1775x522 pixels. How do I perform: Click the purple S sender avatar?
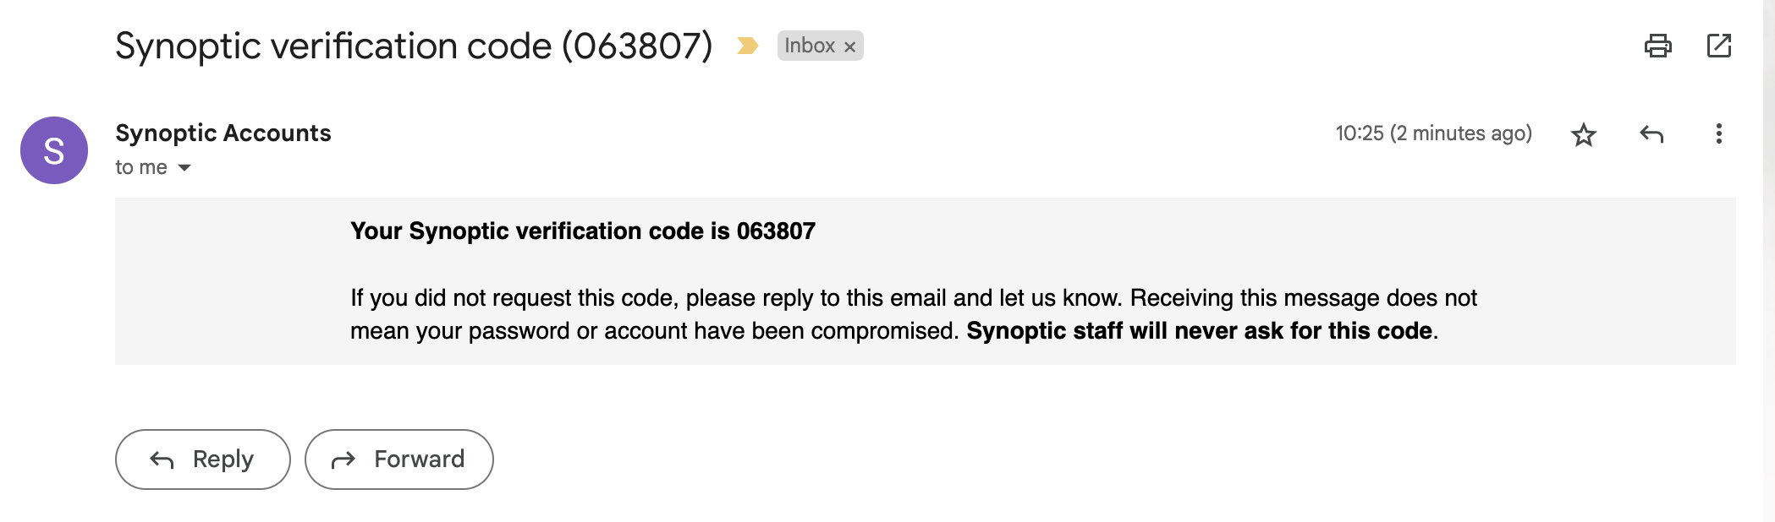(x=54, y=150)
